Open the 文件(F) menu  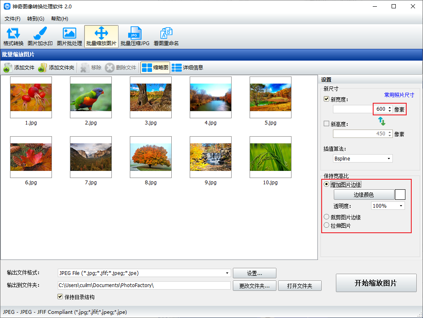pos(13,18)
